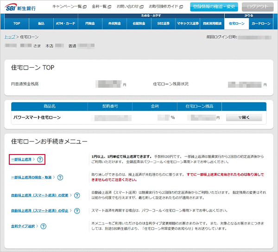
Task: Open the help icon beside 金利タイプ選択
Action: pos(43,226)
